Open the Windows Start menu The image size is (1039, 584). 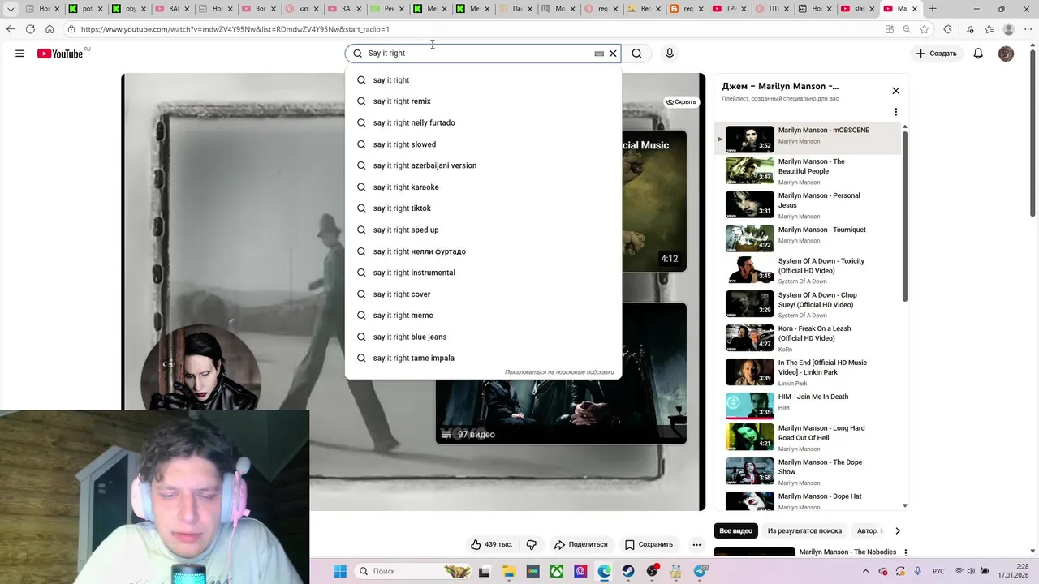(340, 571)
